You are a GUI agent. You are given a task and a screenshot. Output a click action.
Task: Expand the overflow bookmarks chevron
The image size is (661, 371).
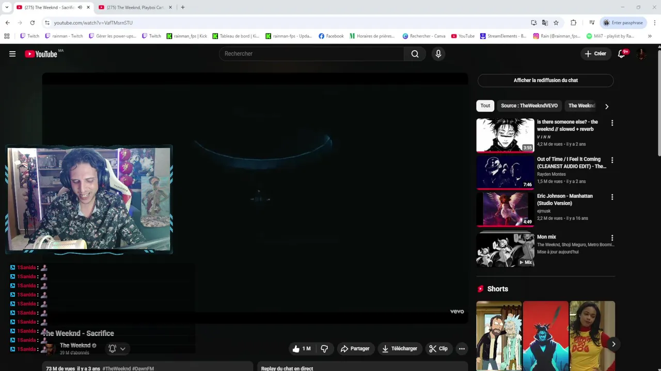(650, 36)
